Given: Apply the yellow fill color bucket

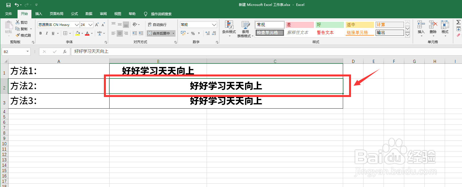Looking at the screenshot, I should coord(78,33).
